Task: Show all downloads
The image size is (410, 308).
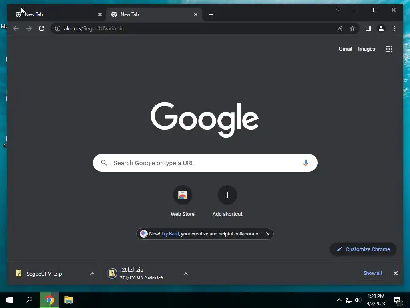Action: (372, 273)
